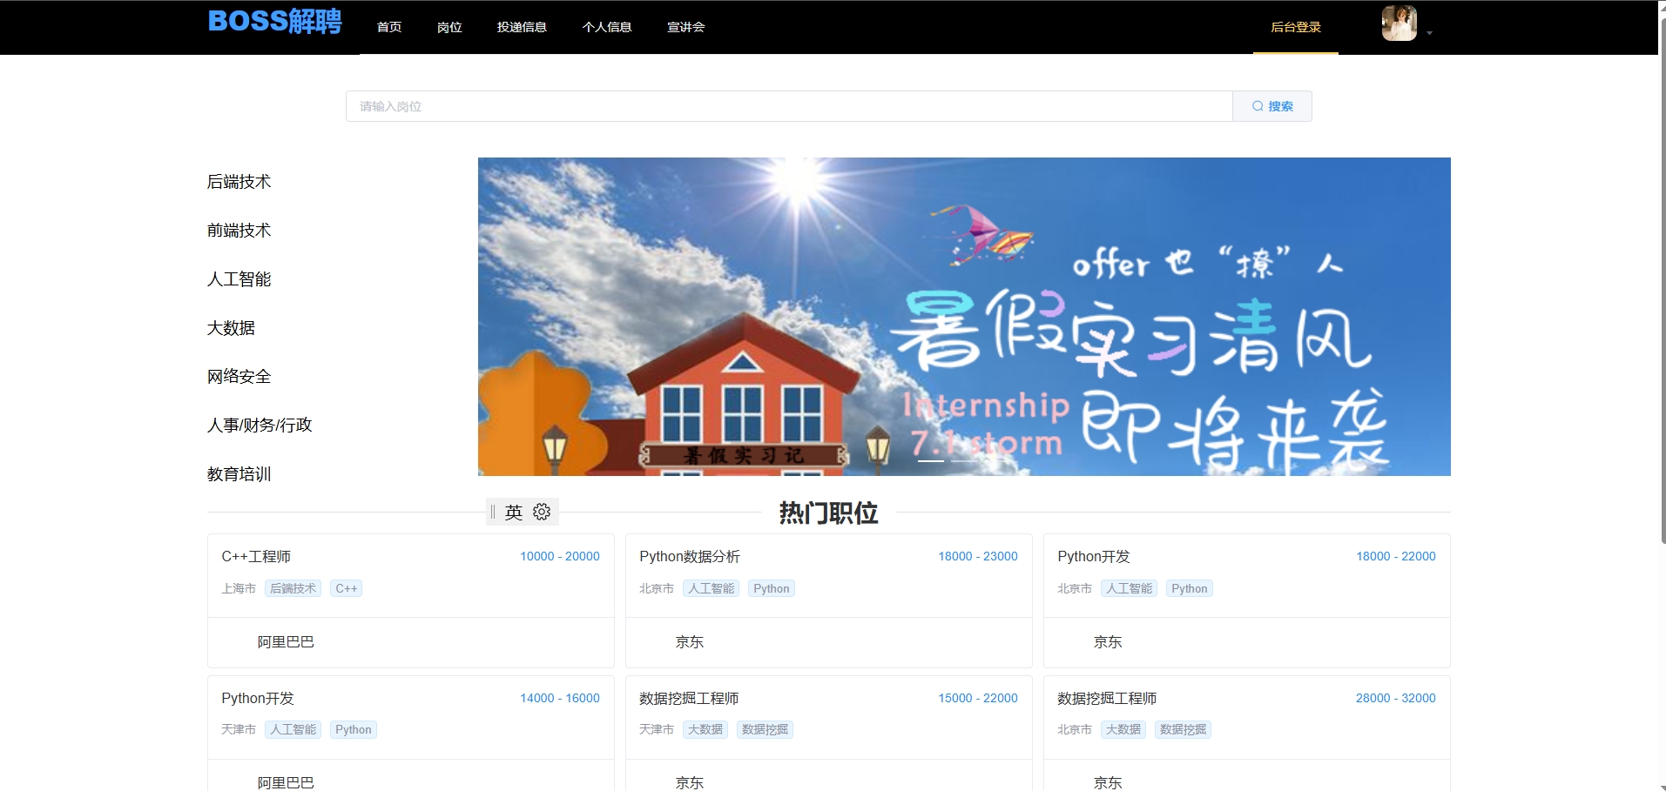1666x791 pixels.
Task: Click 数据挖掘 tag in 15000 - 22000 数据挖掘工程师 card
Action: [766, 730]
